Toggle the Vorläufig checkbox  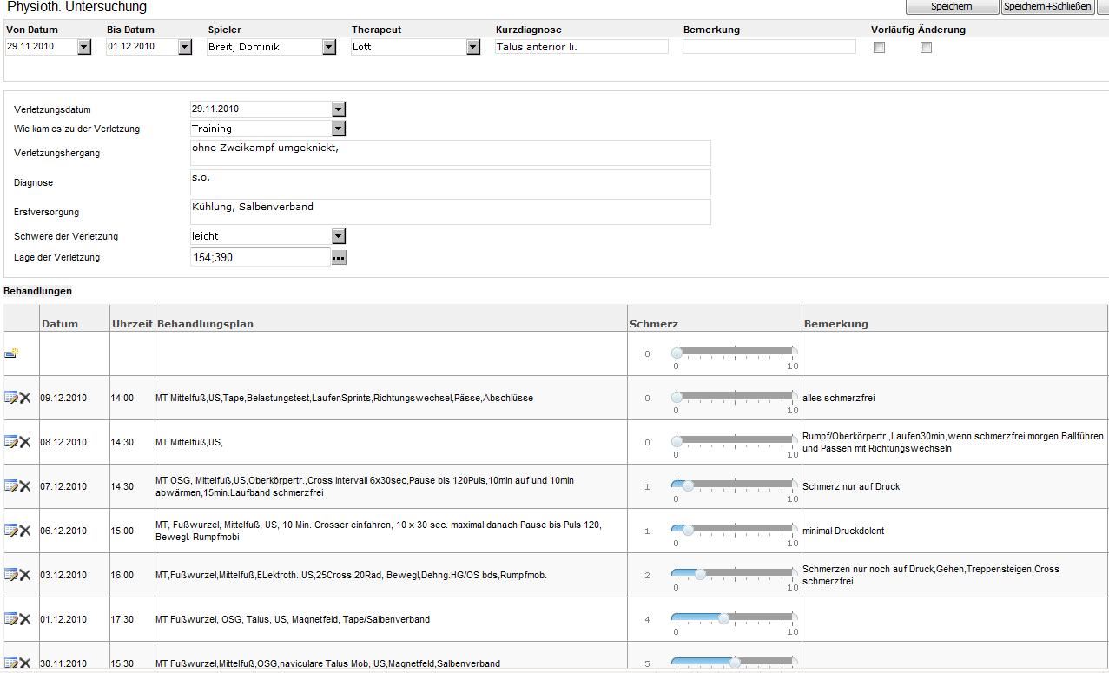[x=879, y=48]
